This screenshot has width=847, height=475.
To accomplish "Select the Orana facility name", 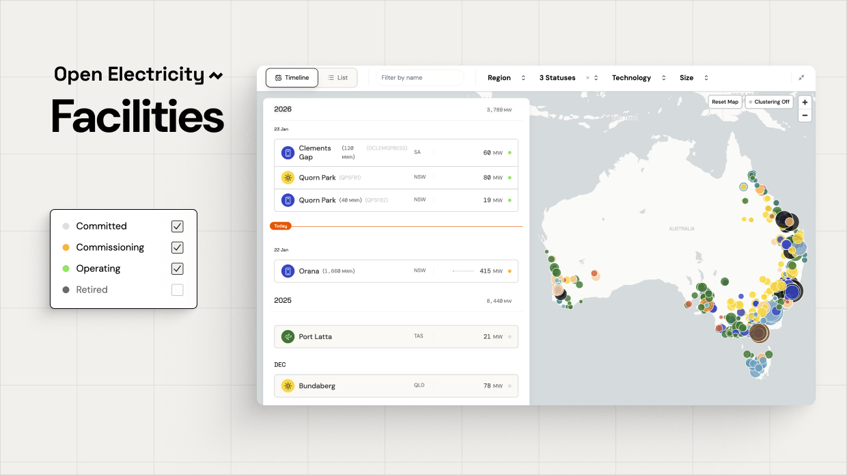I will coord(309,271).
